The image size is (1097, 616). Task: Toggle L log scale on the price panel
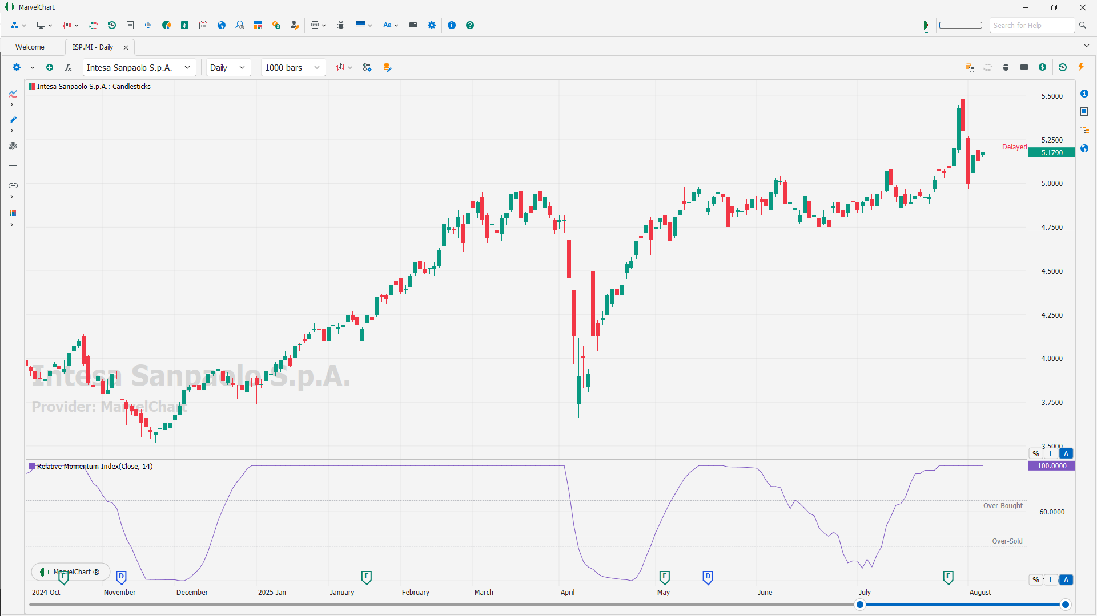click(1051, 454)
